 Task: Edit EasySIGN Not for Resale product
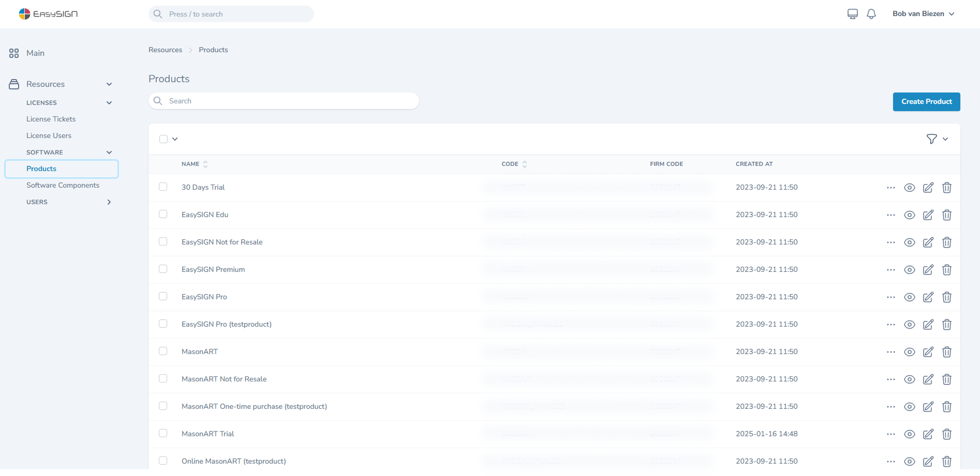click(928, 242)
